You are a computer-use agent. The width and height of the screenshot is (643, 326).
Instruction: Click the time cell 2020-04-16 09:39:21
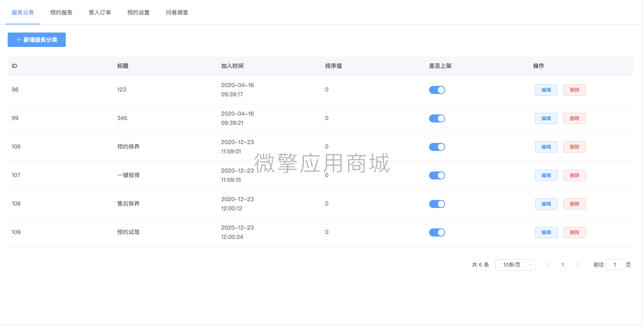pos(238,118)
